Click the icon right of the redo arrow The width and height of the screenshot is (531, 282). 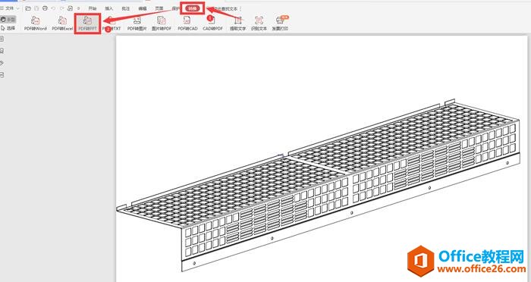point(70,8)
